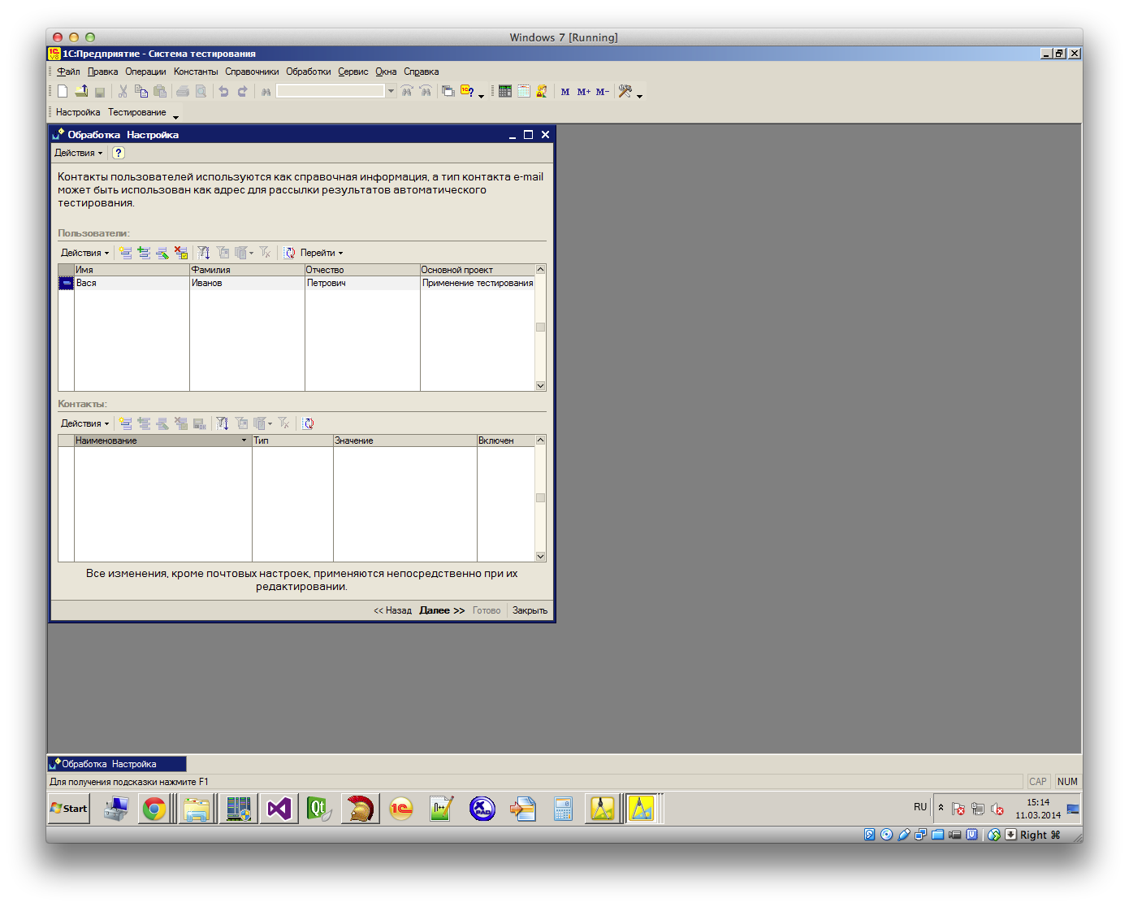Click the Далее >> button
The image size is (1129, 907).
[442, 610]
